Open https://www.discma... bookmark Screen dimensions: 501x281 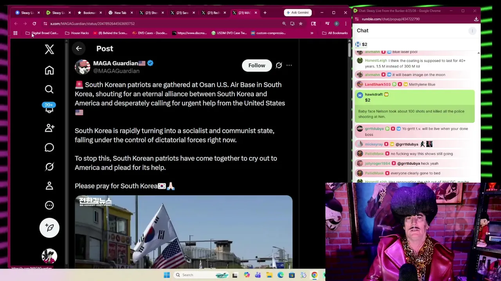189,33
